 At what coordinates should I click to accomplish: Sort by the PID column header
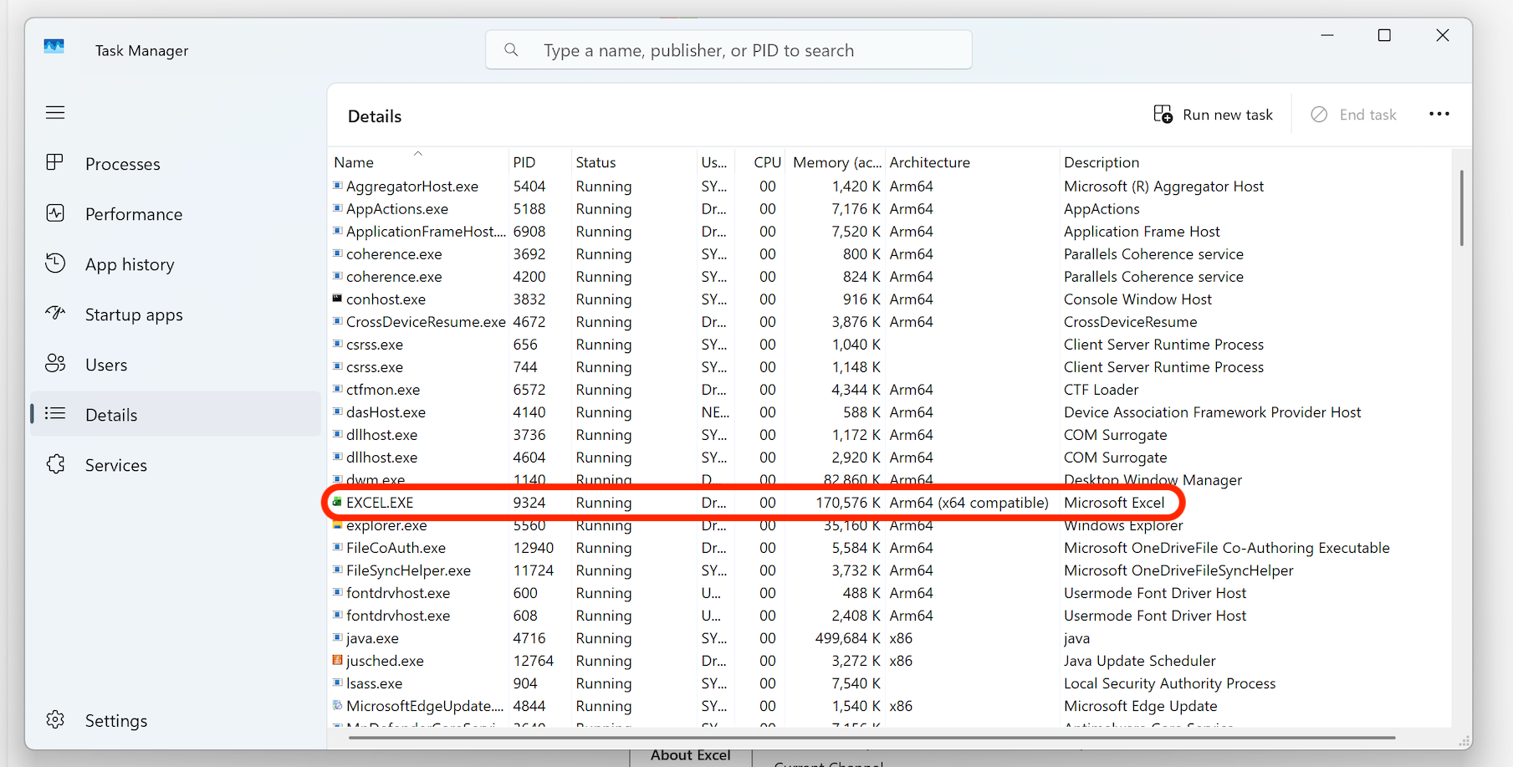539,162
